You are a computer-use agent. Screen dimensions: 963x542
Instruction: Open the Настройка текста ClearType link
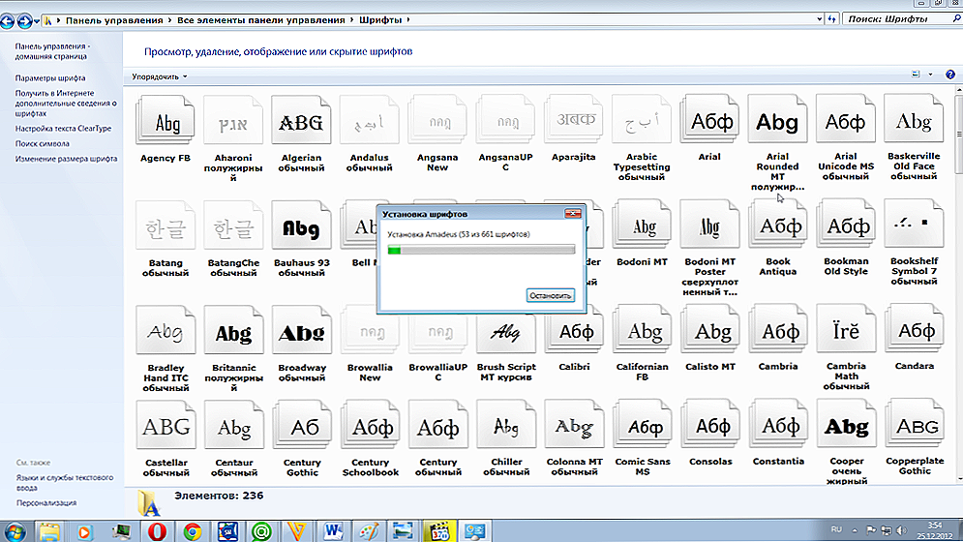63,129
